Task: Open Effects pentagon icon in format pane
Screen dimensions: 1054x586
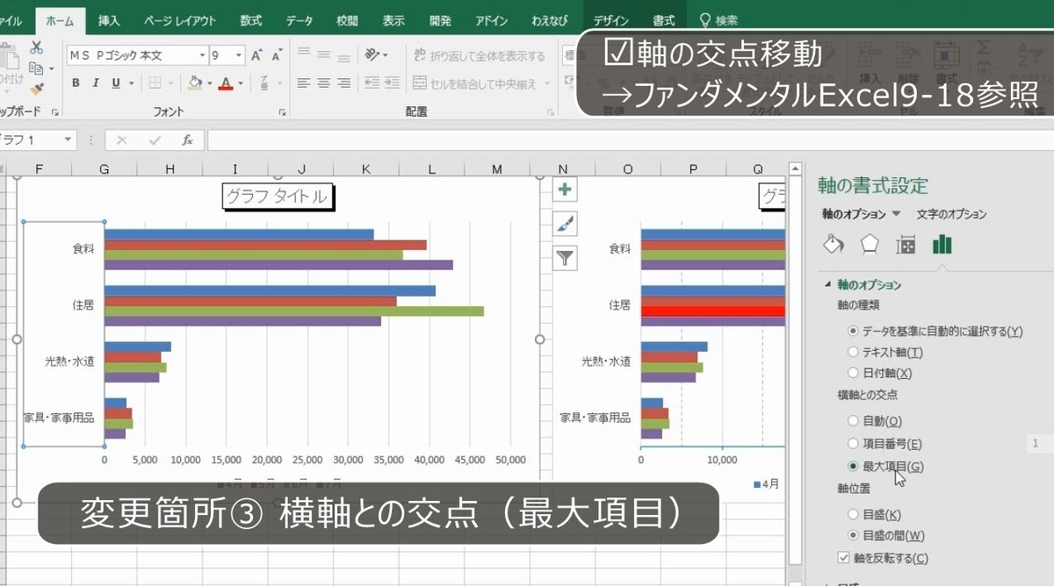Action: point(870,245)
